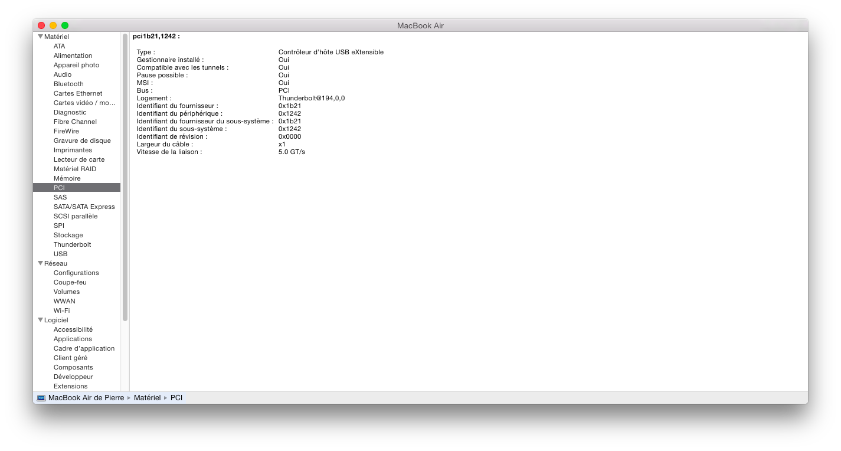The width and height of the screenshot is (841, 451).
Task: Select MacBook Air de Pierre in path bar
Action: click(86, 398)
